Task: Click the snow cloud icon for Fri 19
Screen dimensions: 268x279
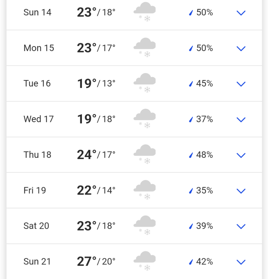Action: click(x=145, y=190)
